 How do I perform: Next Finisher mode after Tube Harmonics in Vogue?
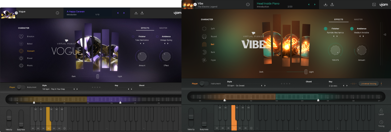tap(144, 43)
